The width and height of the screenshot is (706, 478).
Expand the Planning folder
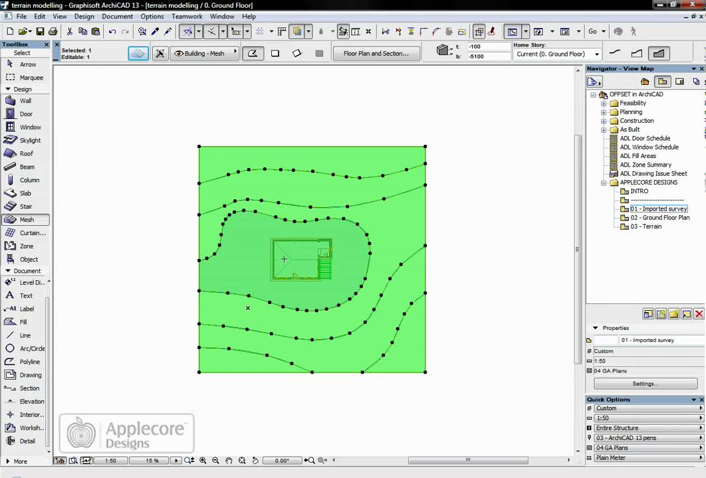point(604,112)
